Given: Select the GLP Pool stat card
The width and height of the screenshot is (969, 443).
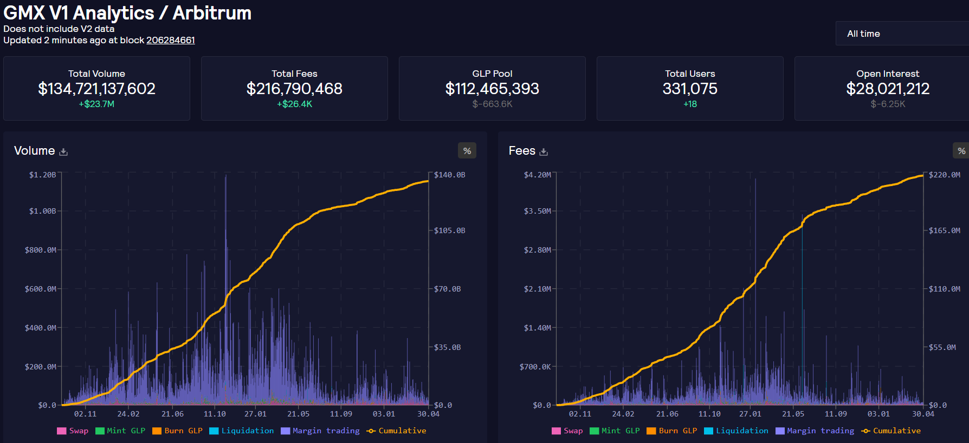Looking at the screenshot, I should pos(492,88).
